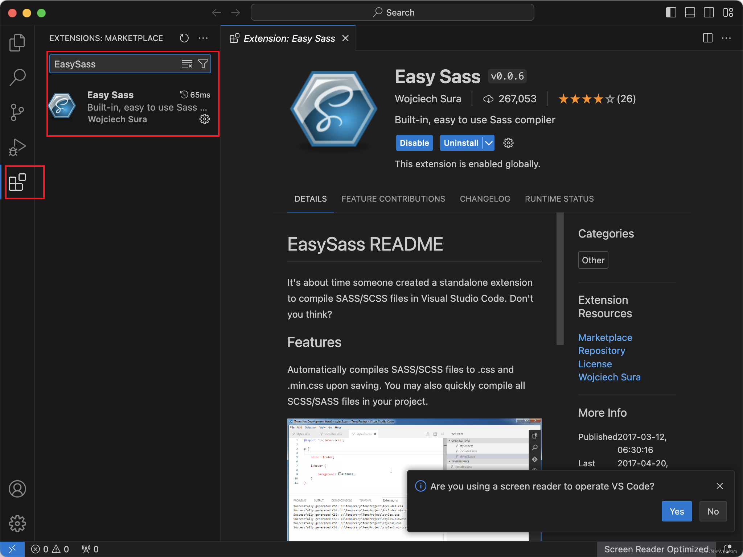This screenshot has width=743, height=557.
Task: Open the Marketplace resource link
Action: pyautogui.click(x=605, y=338)
